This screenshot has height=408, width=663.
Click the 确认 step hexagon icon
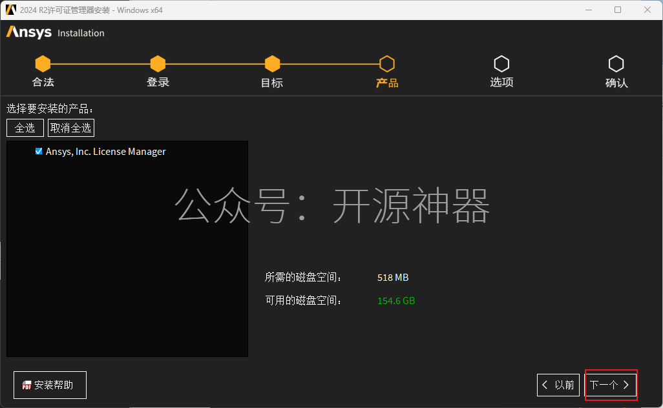[616, 64]
